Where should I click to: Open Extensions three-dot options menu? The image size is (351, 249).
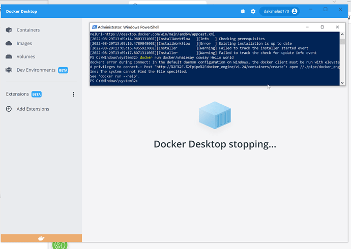[x=73, y=95]
